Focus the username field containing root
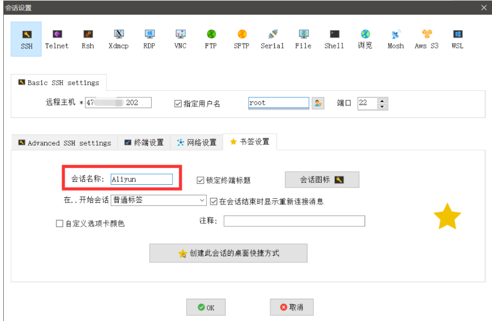The height and width of the screenshot is (321, 492). pos(279,103)
